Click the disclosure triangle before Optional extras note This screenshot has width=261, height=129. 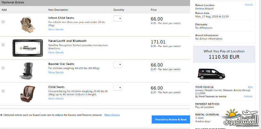2,115
